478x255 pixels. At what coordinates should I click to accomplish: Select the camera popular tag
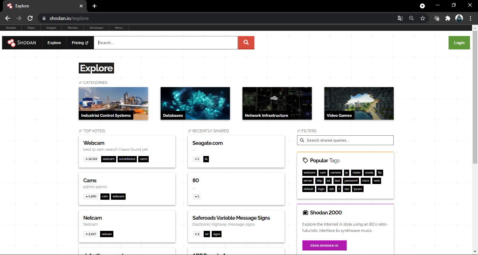(336, 172)
